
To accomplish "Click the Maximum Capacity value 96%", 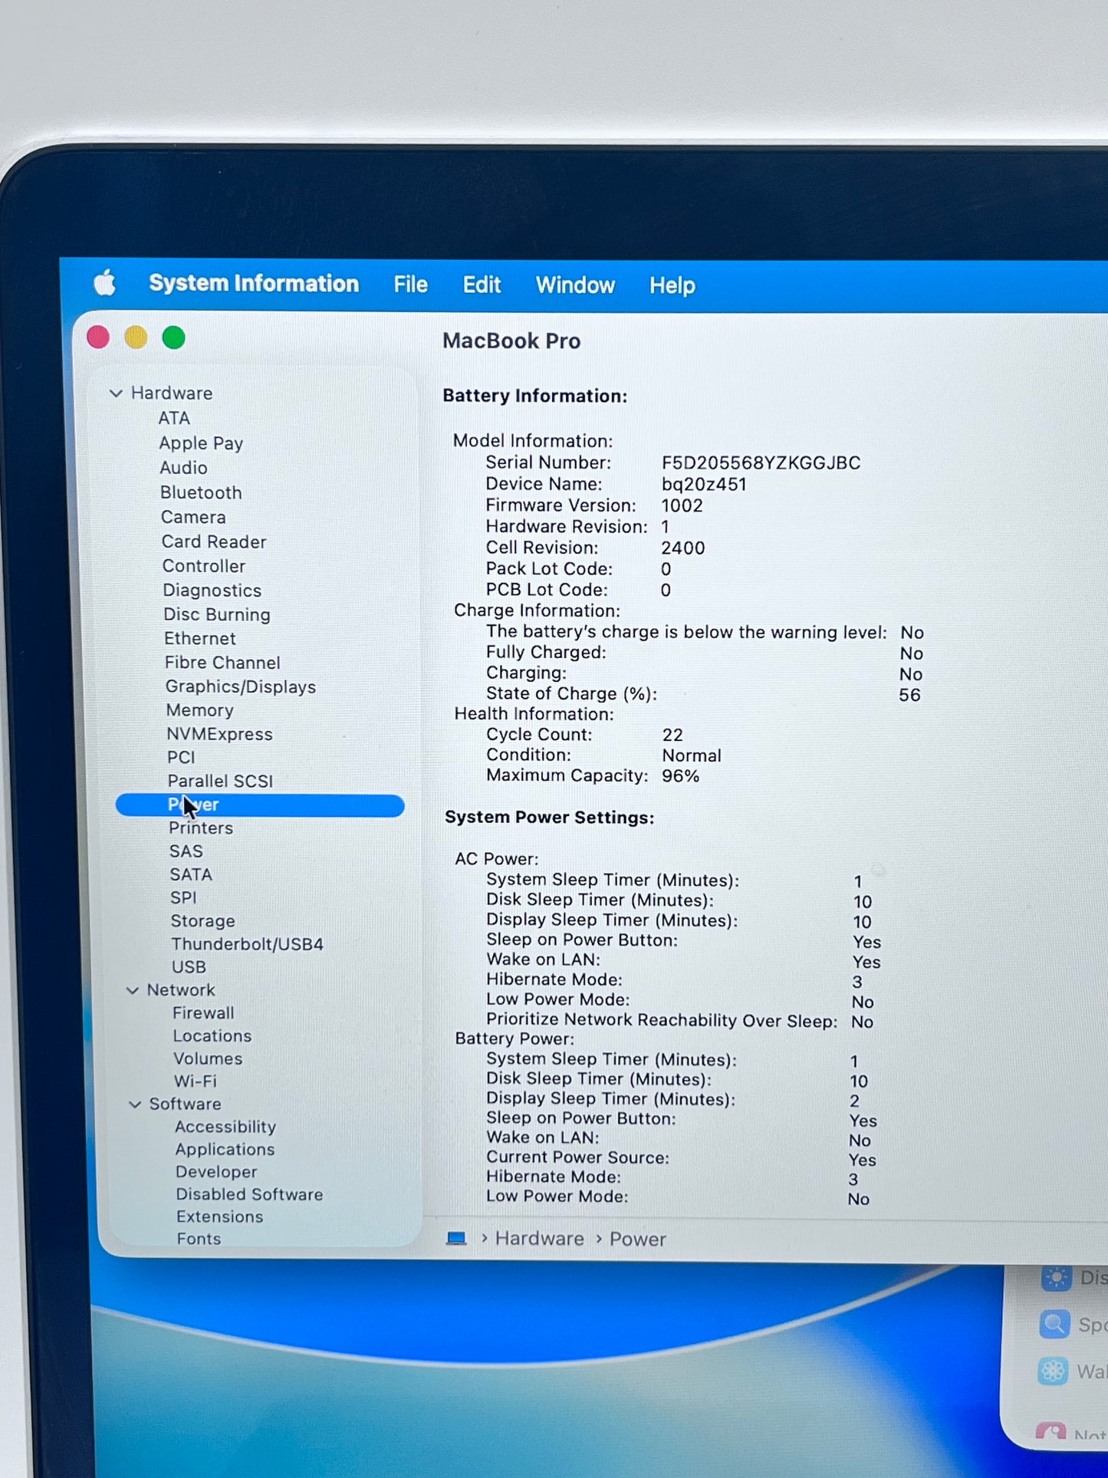I will pos(681,776).
